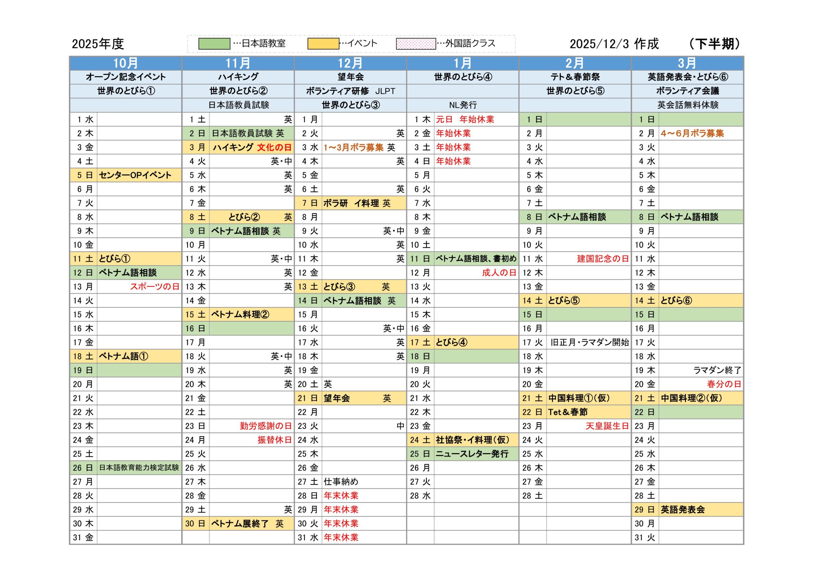814x576 pixels.
Task: Click the 1～3月ボラ募集 entry in December
Action: tap(354, 147)
